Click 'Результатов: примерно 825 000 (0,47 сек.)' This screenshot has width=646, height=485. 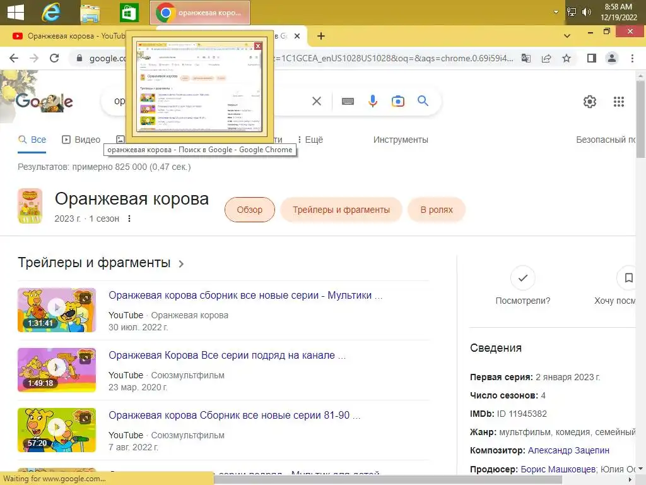[x=104, y=167]
